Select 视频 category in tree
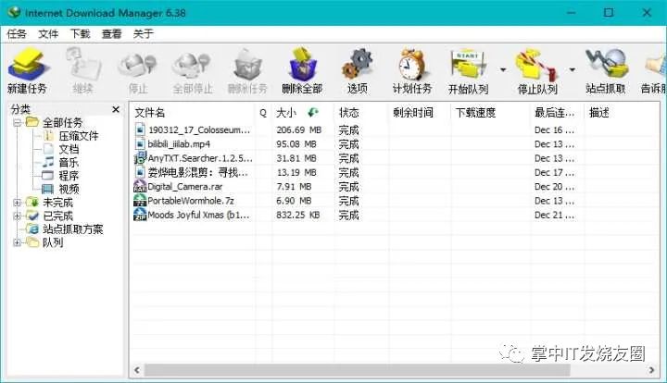667x383 pixels. pyautogui.click(x=69, y=189)
